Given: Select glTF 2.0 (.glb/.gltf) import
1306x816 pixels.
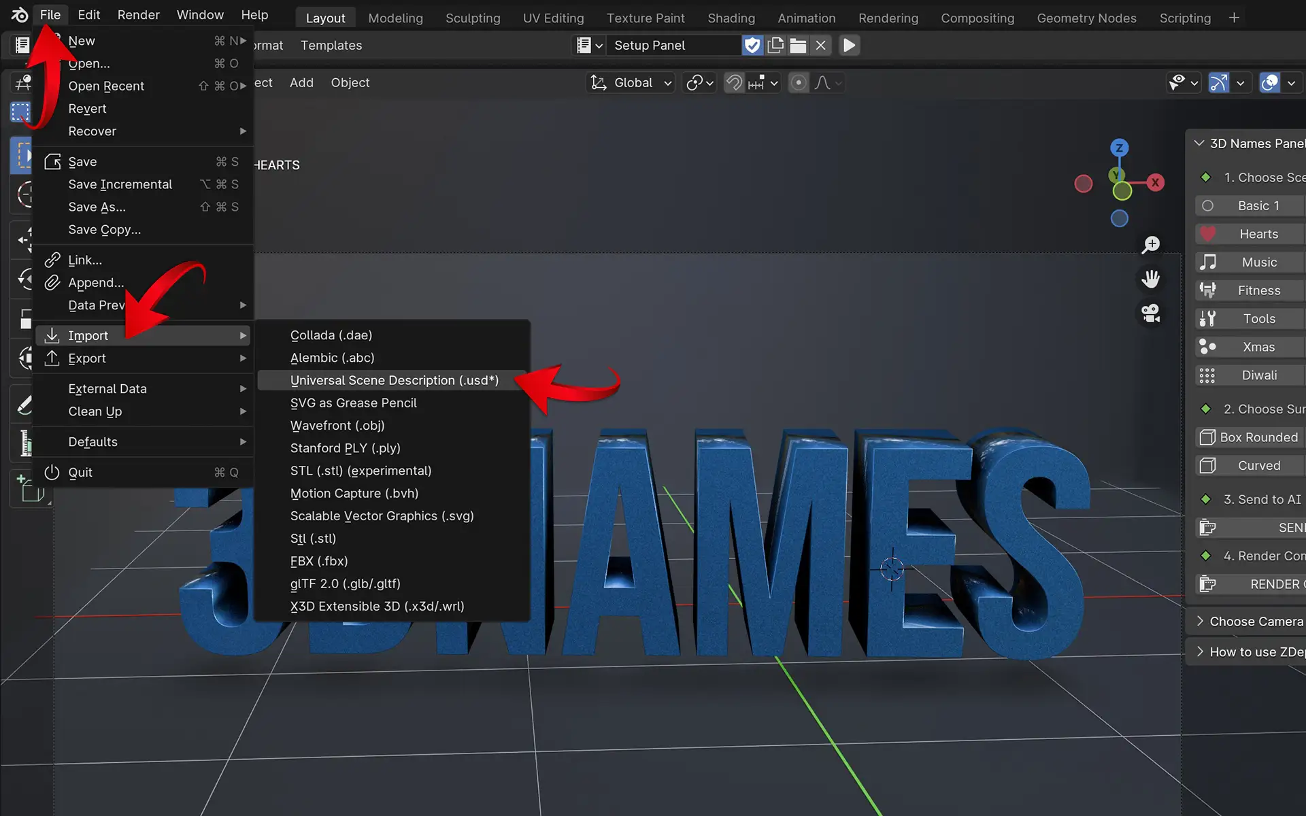Looking at the screenshot, I should coord(393,583).
